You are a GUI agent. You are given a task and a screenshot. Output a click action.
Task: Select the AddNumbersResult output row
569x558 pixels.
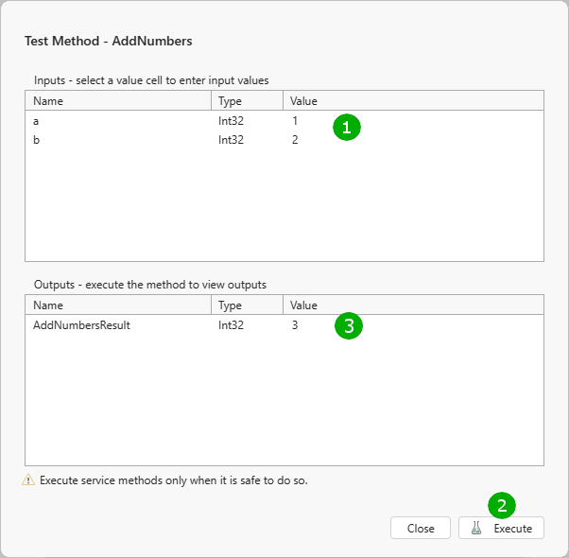(81, 325)
